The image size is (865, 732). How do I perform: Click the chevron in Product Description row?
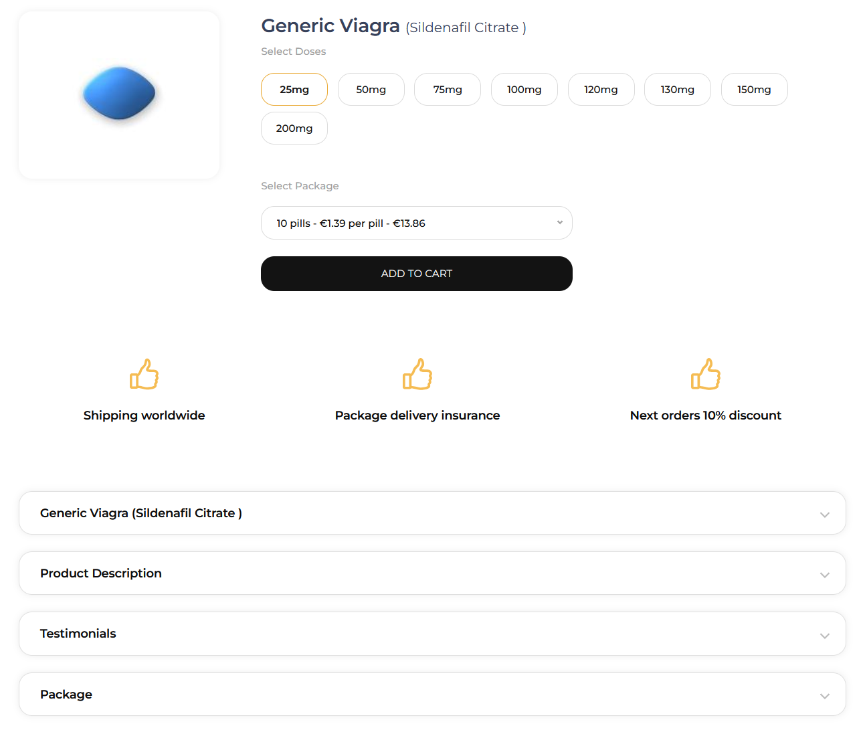825,575
